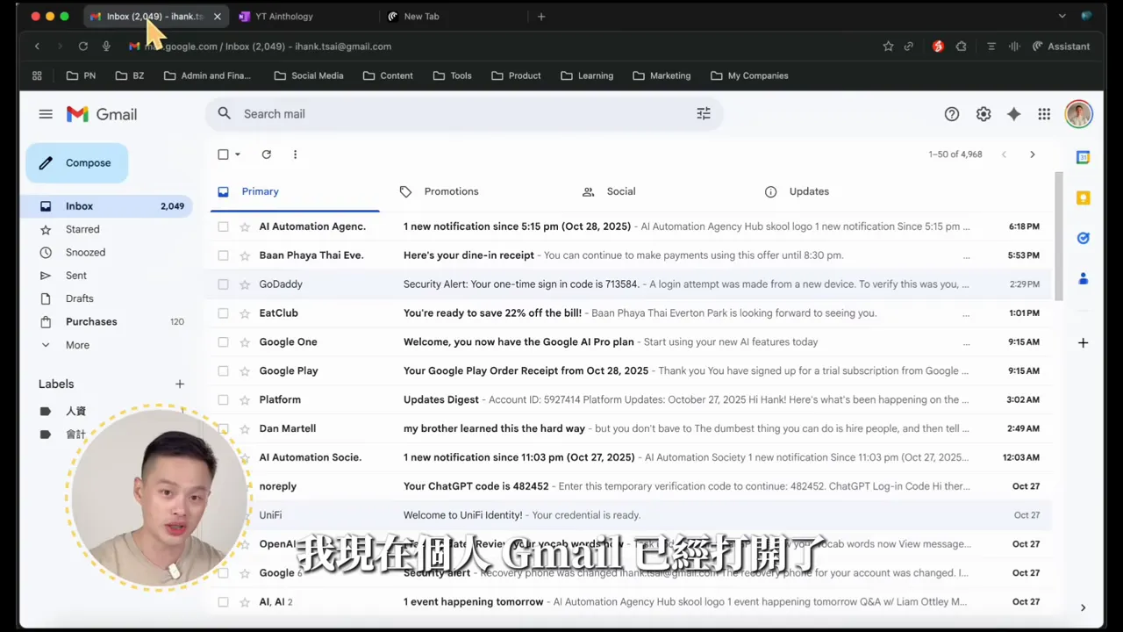Create a new label with plus icon
The height and width of the screenshot is (632, 1123).
180,384
